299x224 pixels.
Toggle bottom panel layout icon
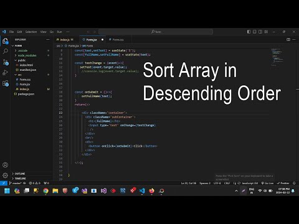[x=255, y=32]
